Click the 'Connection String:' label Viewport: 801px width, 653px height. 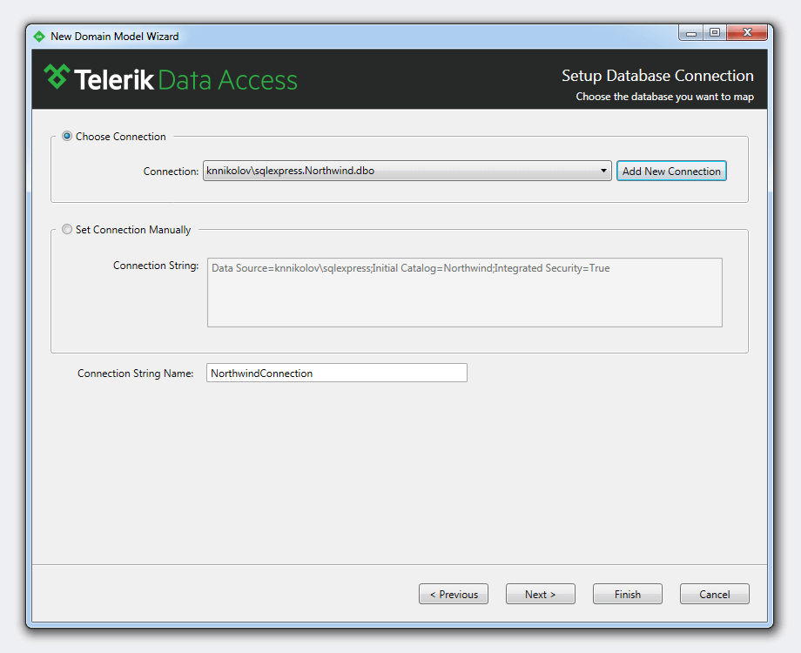(156, 266)
